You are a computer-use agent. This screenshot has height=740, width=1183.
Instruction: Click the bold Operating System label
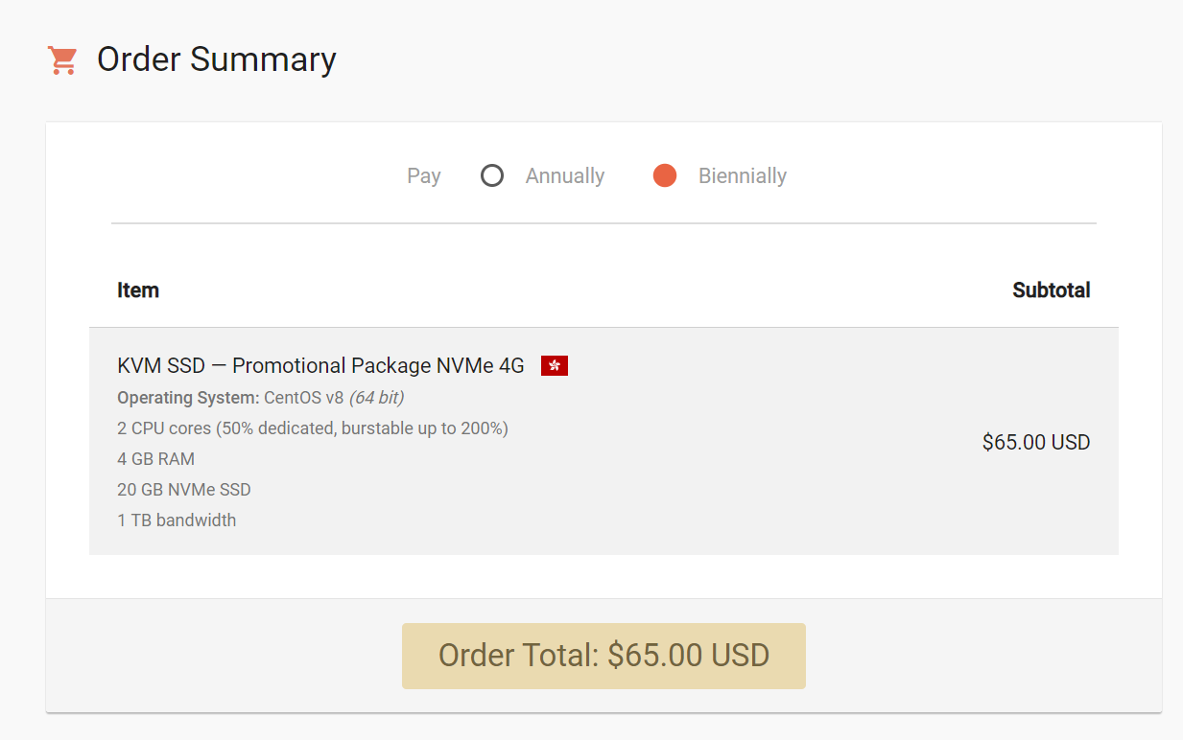(188, 398)
